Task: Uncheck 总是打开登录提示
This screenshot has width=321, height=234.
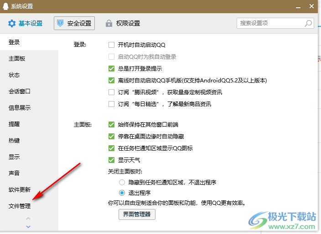Action: [x=111, y=68]
